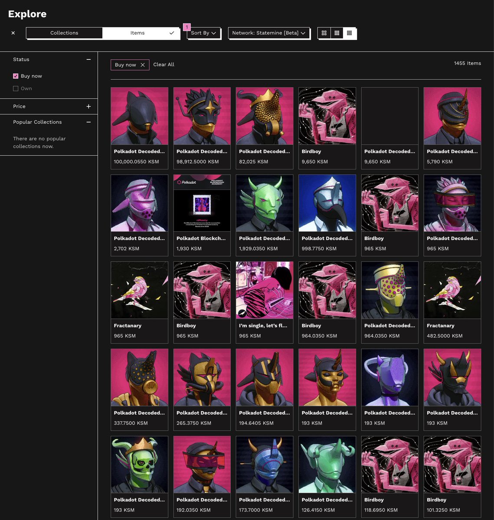Open the item priced 998.7750 KSM
This screenshot has height=520, width=494.
coord(327,215)
